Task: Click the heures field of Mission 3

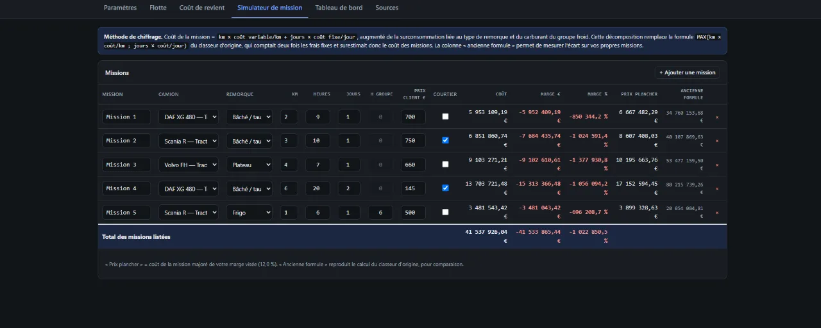Action: point(317,165)
